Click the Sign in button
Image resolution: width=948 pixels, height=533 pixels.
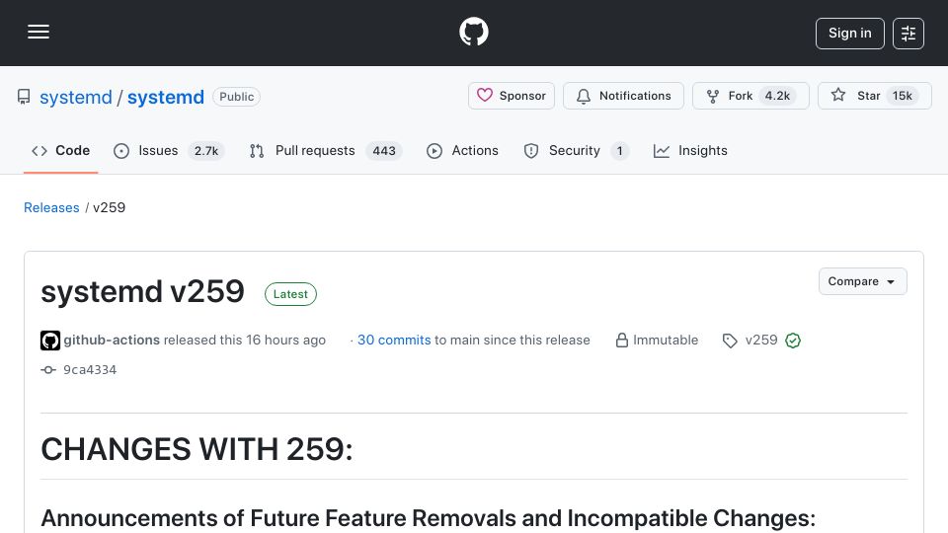849,34
